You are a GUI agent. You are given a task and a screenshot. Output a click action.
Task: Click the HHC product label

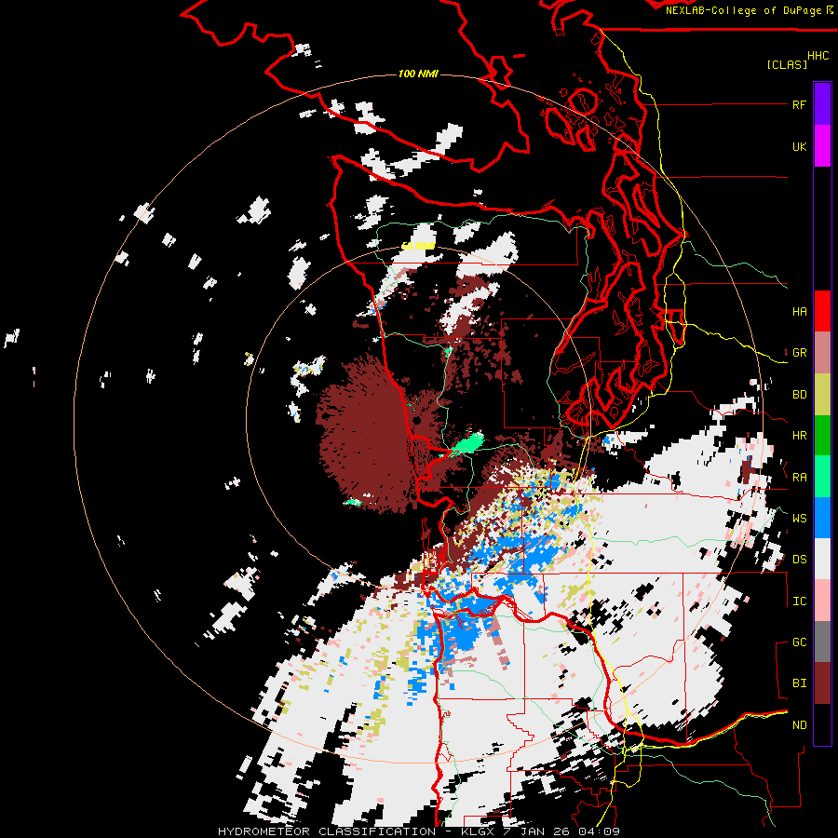818,56
